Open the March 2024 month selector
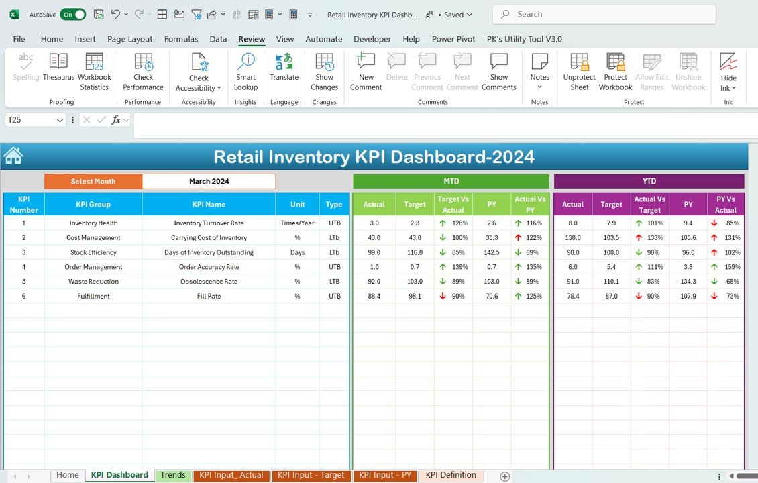758x483 pixels. tap(209, 181)
